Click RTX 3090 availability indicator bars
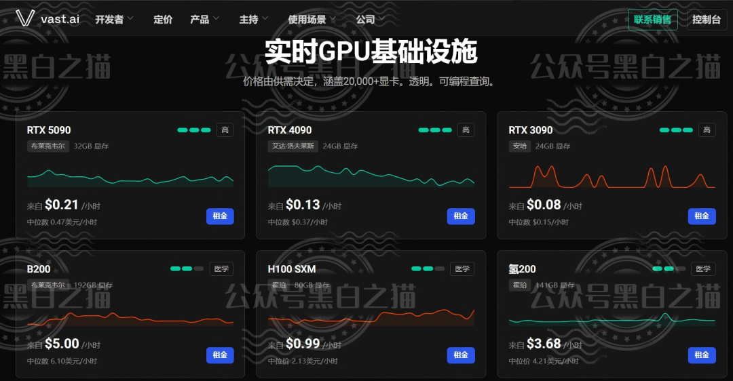733x381 pixels. pos(676,129)
